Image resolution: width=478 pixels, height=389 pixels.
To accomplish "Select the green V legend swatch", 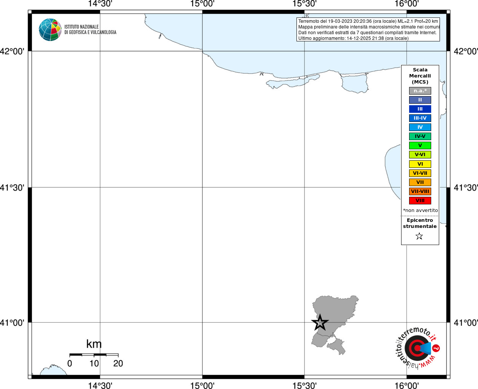I will click(420, 145).
